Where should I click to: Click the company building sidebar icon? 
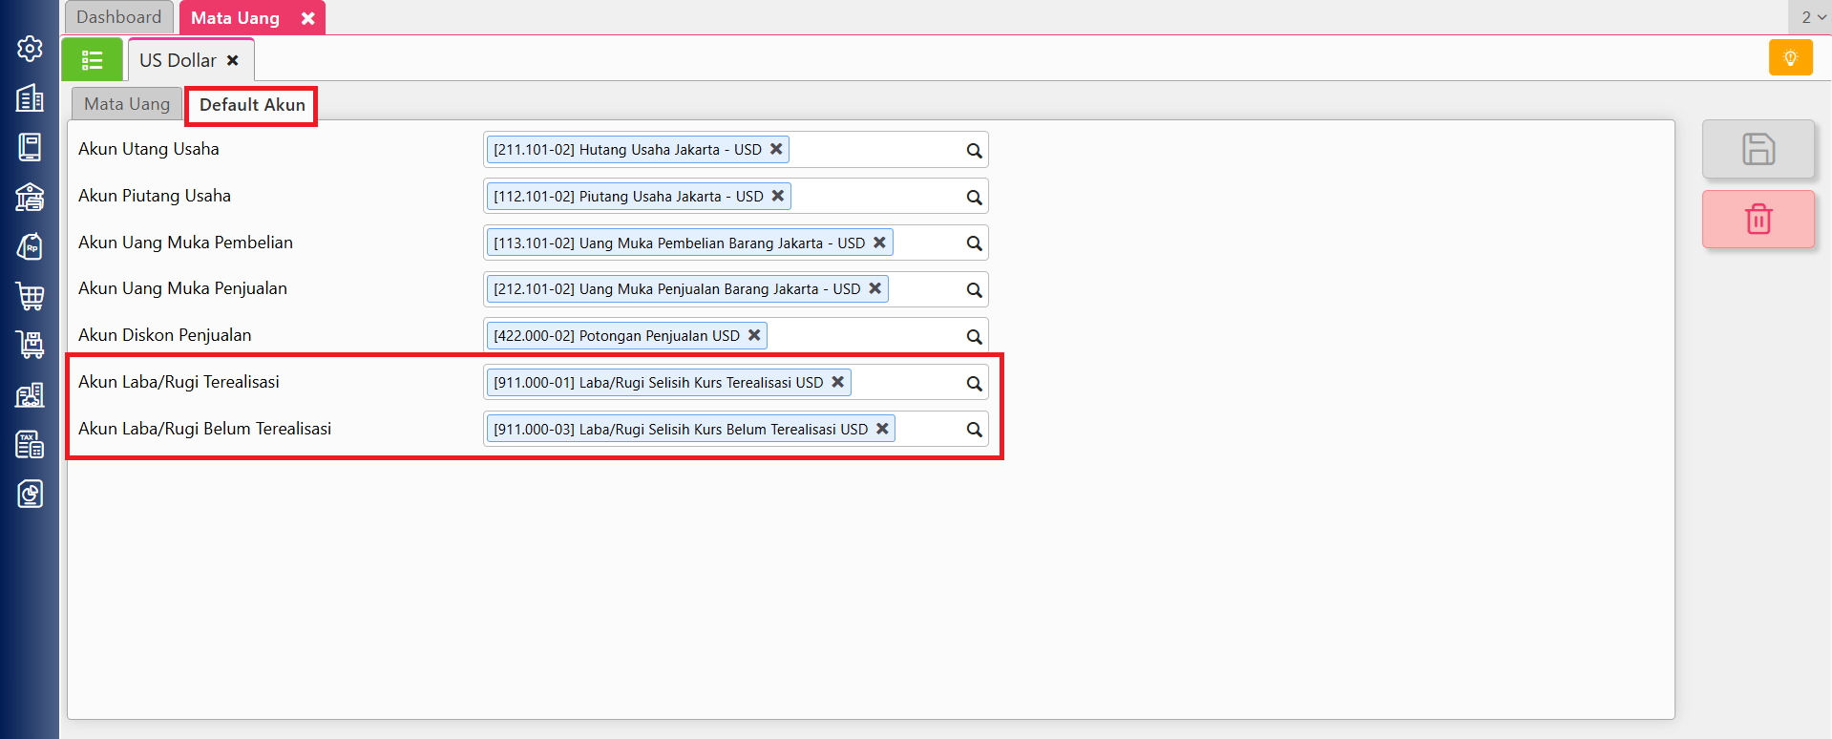coord(30,97)
